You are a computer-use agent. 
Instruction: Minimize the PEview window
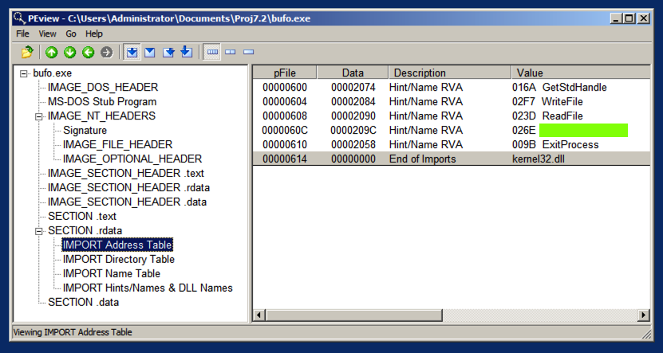[x=616, y=18]
